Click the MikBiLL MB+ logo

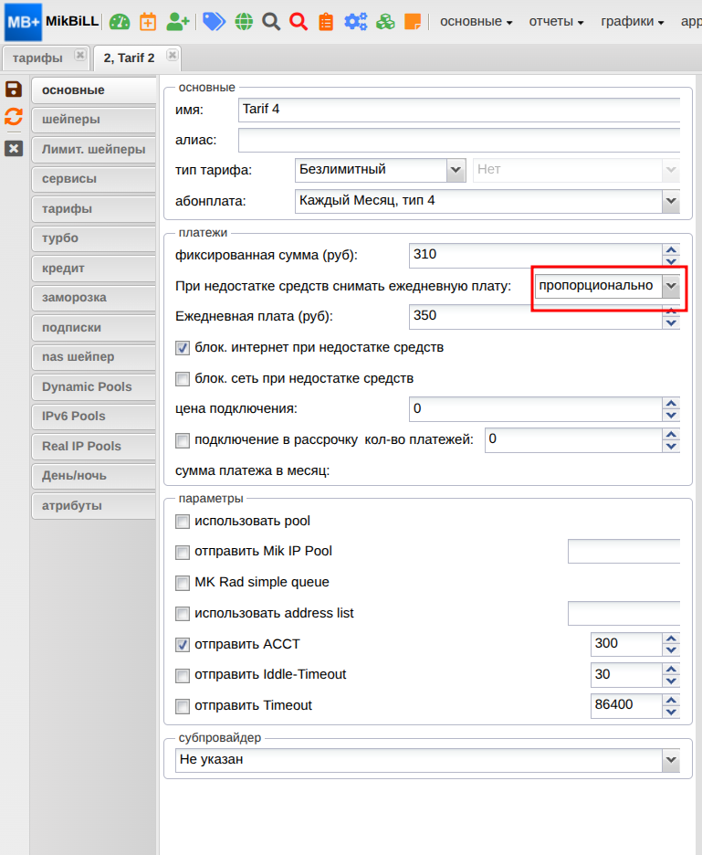24,22
